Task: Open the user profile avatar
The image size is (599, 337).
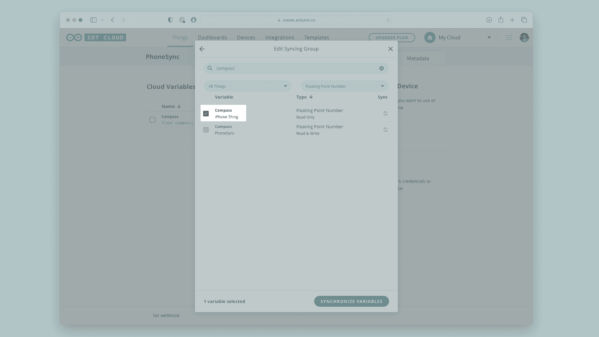Action: 524,37
